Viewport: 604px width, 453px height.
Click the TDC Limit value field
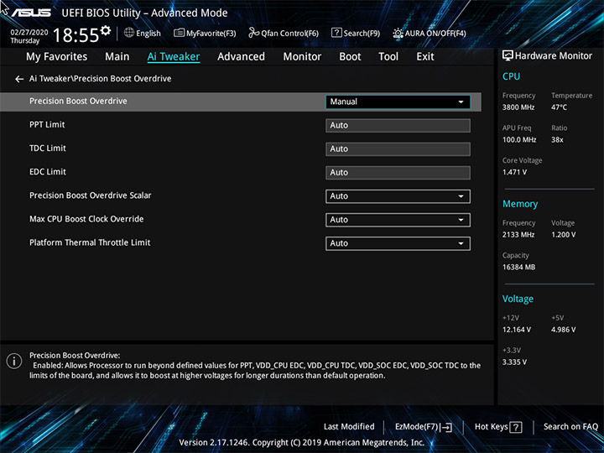(398, 149)
